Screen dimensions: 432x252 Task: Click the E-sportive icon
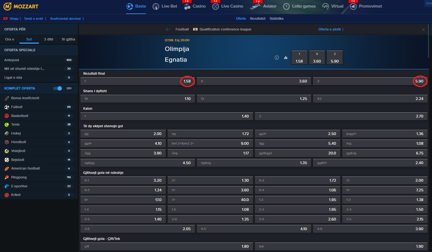coord(7,186)
